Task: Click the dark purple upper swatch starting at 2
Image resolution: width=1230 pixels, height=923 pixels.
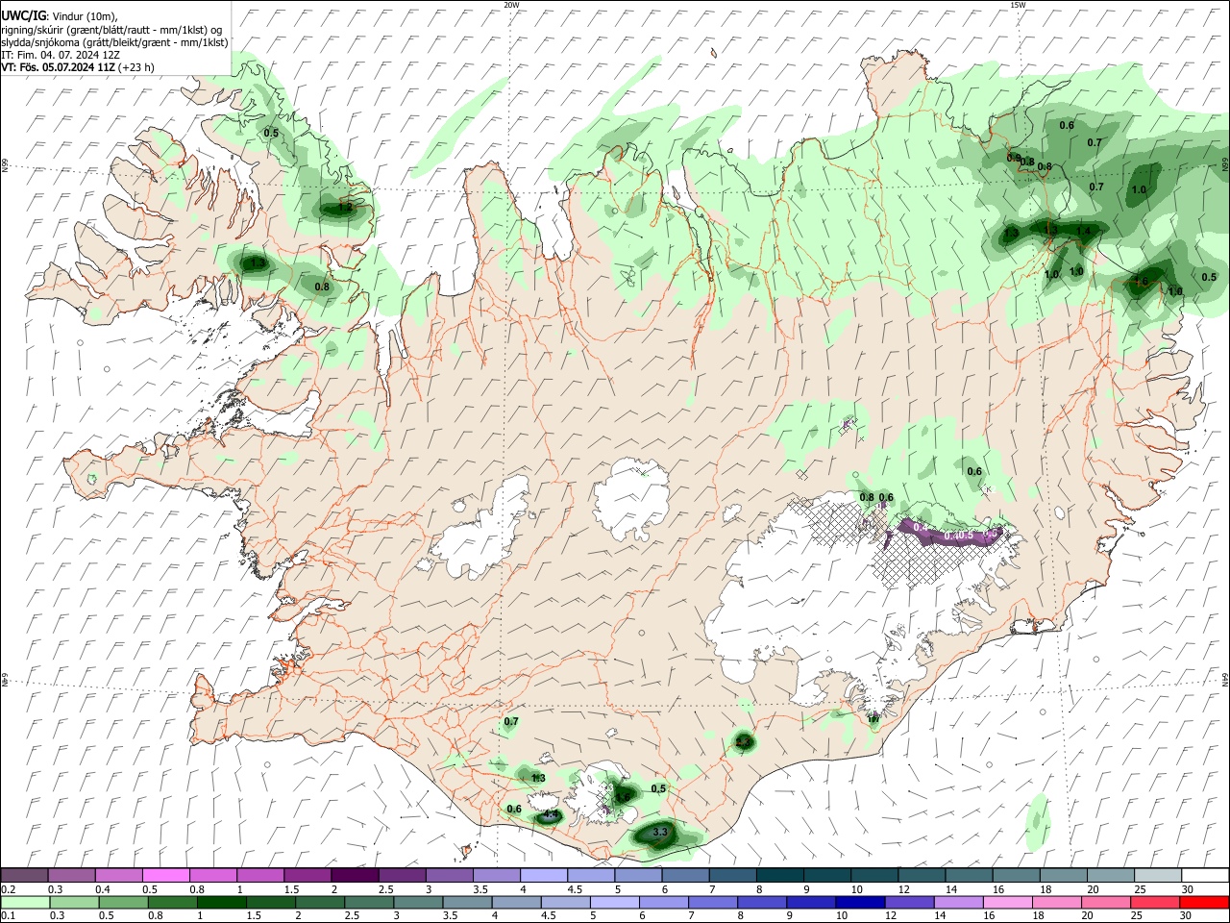Action: [x=355, y=876]
